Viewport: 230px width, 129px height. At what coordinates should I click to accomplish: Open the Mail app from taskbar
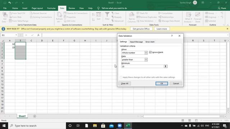[x=111, y=126]
